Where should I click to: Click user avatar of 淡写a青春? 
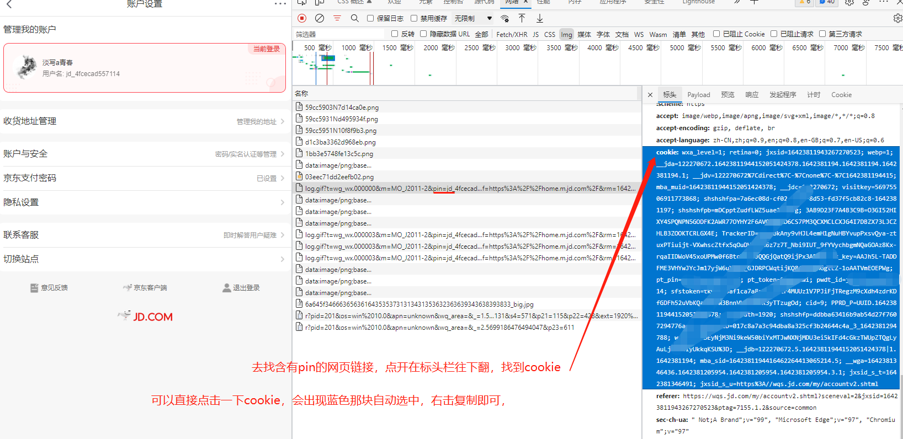26,67
